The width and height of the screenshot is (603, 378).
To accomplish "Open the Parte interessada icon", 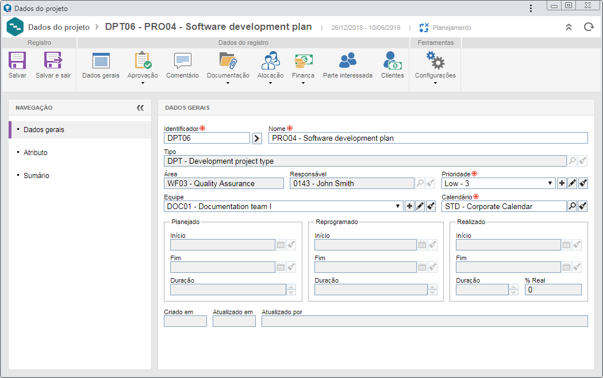I will 348,60.
